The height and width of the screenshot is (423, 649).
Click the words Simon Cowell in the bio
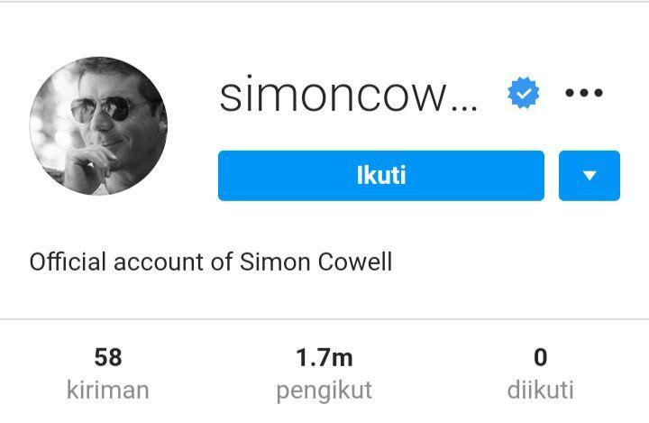pos(315,262)
